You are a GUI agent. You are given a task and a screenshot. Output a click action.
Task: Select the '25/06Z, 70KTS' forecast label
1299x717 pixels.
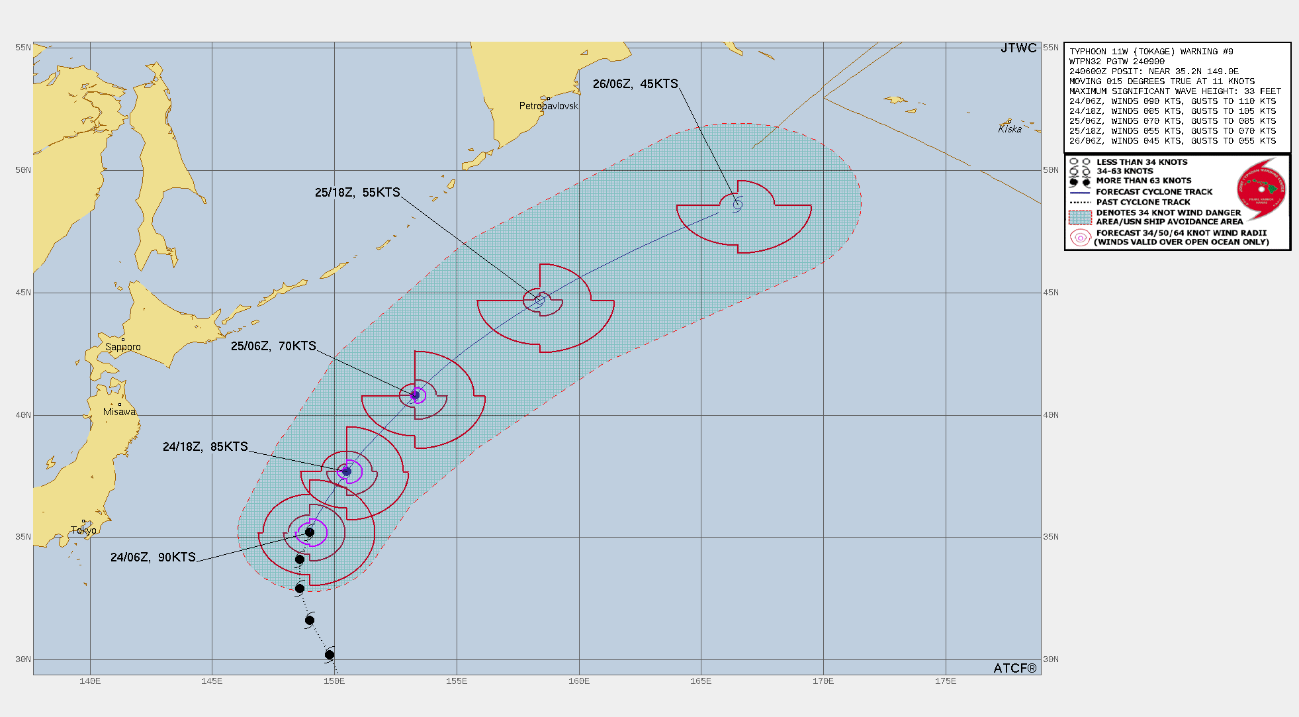(x=273, y=346)
